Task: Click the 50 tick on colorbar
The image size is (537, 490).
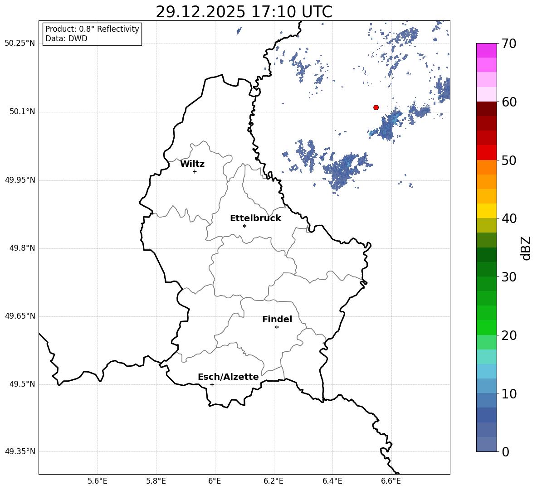Action: (x=509, y=160)
